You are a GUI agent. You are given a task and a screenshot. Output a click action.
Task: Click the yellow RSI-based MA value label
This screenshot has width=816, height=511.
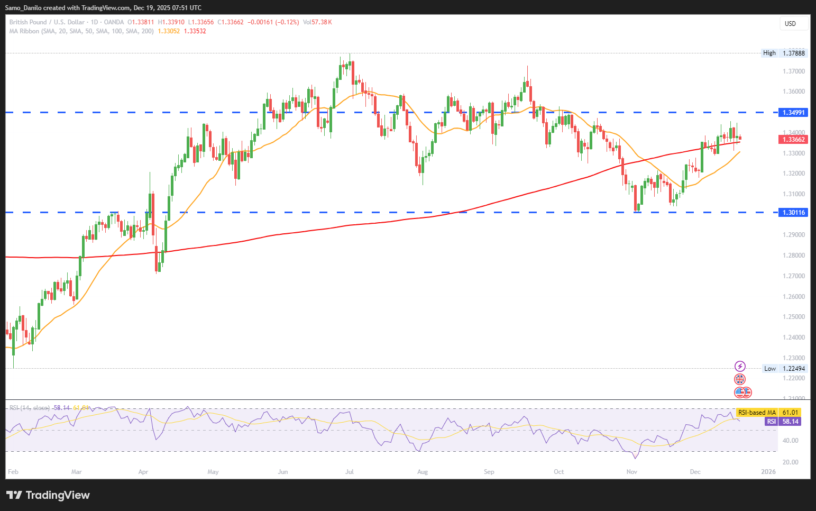coord(768,413)
